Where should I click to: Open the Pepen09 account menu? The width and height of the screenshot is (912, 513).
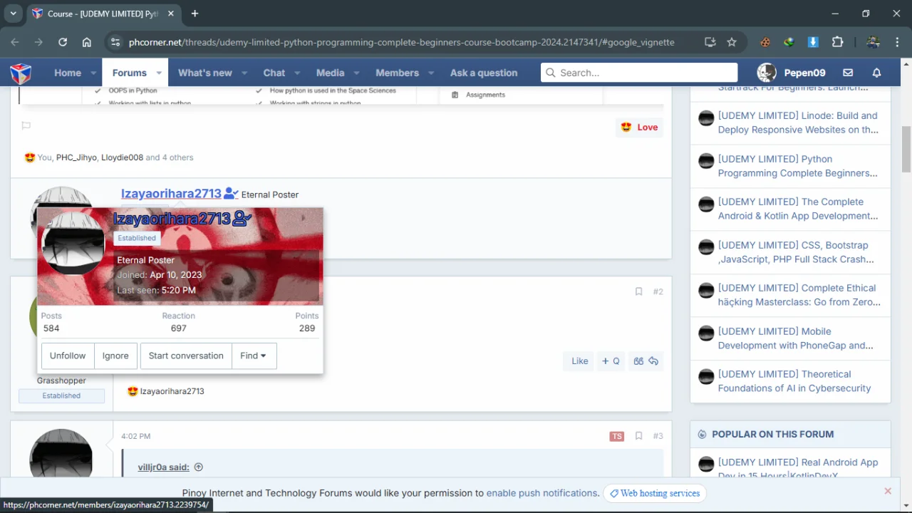791,73
